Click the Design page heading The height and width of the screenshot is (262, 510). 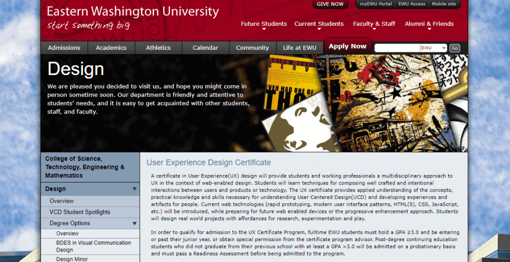pyautogui.click(x=76, y=69)
